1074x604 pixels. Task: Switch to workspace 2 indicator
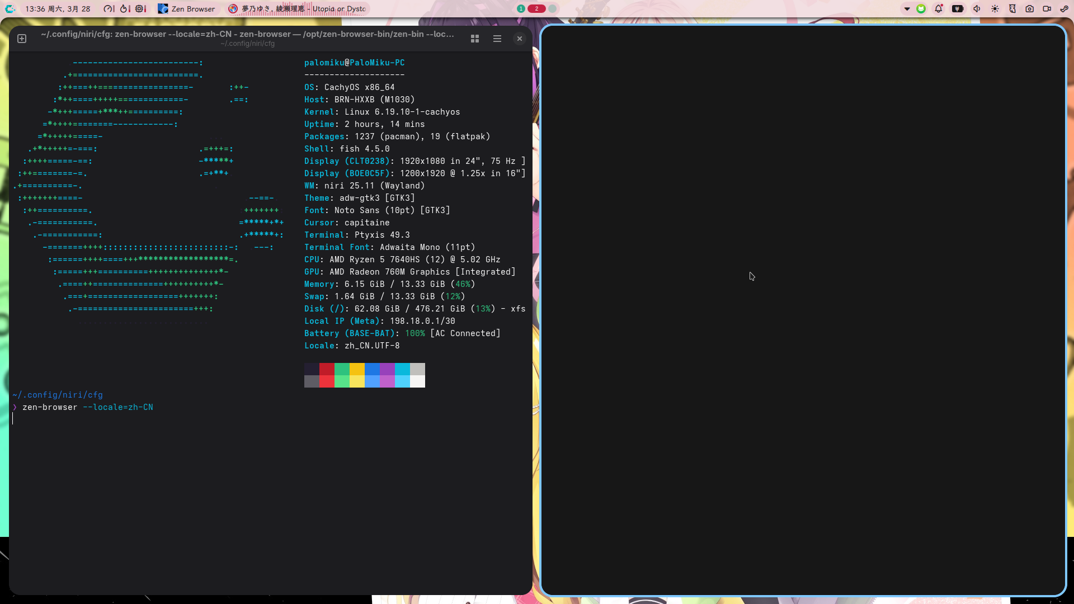point(536,8)
